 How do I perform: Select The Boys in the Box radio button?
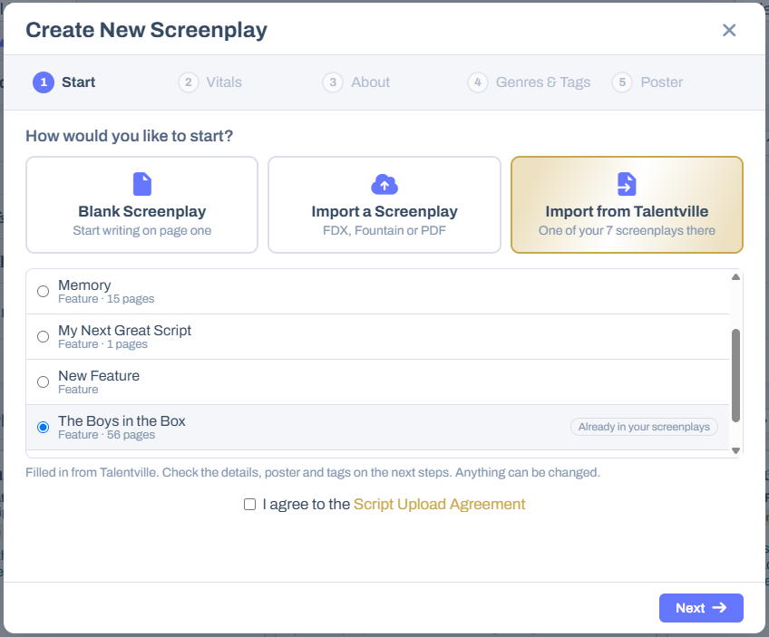[x=44, y=428]
